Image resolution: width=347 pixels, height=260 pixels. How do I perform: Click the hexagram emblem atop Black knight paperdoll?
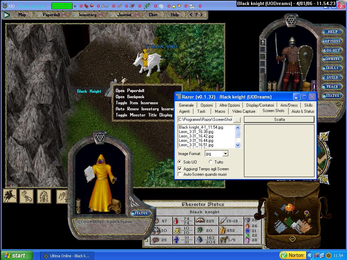(x=291, y=20)
